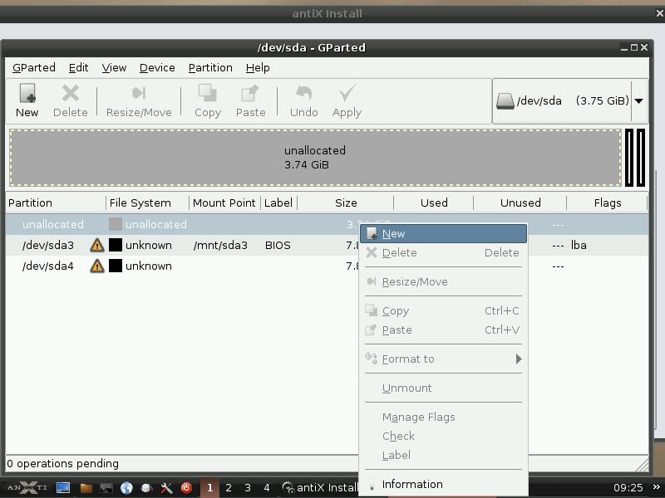Click the Flags column header
665x498 pixels.
(608, 203)
